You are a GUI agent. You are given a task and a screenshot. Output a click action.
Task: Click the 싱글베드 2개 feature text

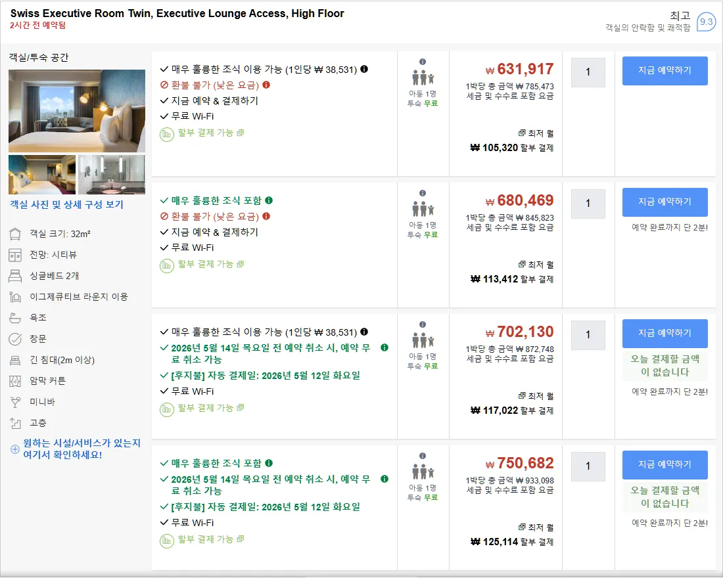[x=55, y=276]
